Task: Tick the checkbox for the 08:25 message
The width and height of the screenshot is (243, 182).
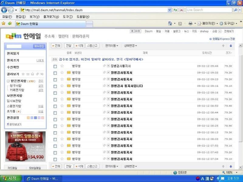Action: coord(55,126)
